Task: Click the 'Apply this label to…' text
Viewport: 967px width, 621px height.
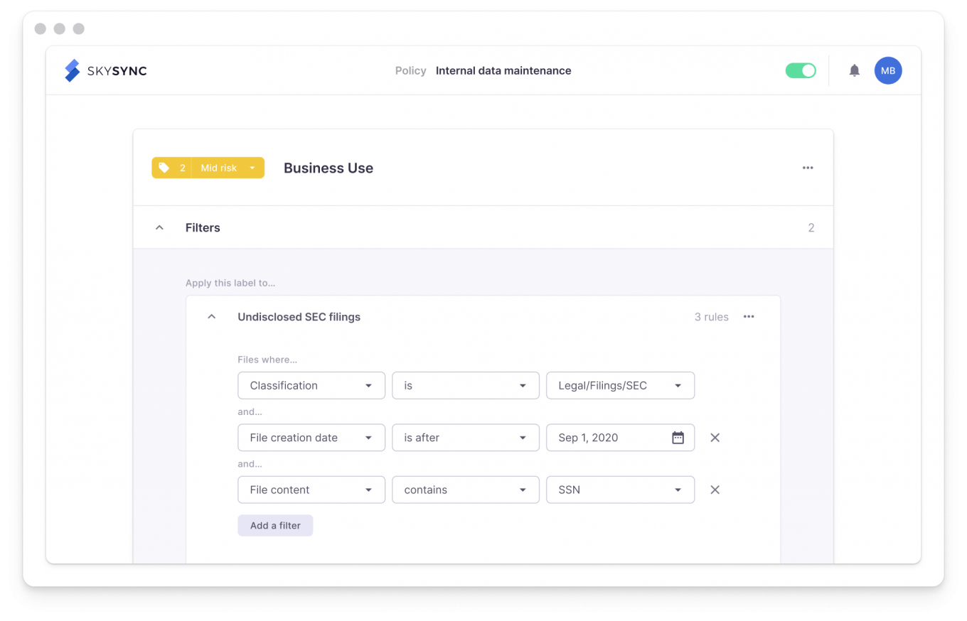Action: [x=230, y=283]
